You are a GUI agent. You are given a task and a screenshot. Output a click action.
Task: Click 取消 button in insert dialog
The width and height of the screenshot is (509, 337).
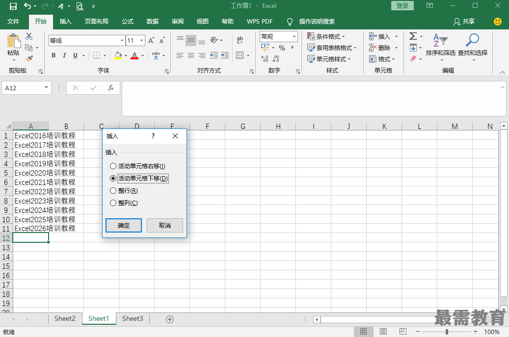(x=165, y=226)
